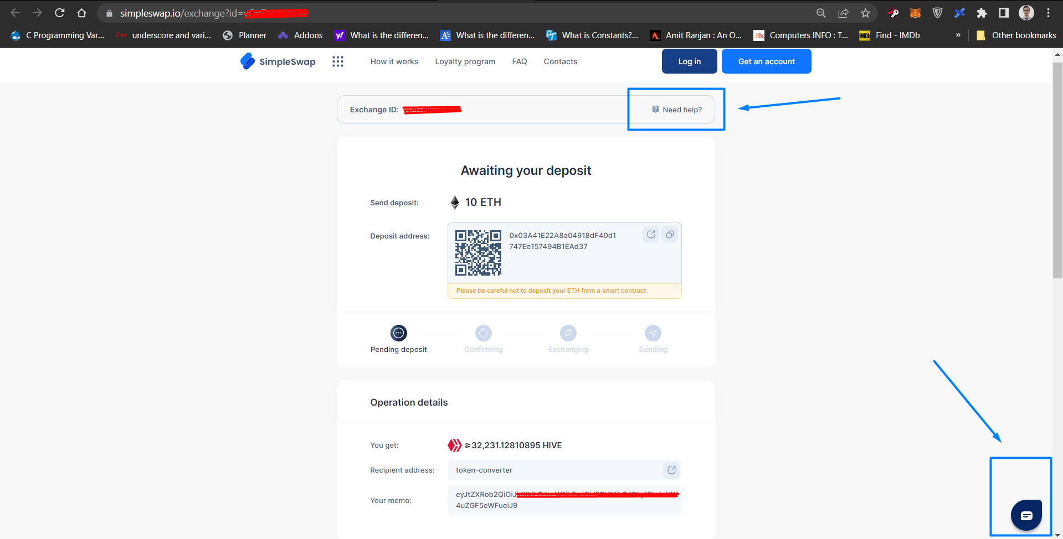Open the blue pin extension icon
The image size is (1063, 539).
(x=959, y=13)
